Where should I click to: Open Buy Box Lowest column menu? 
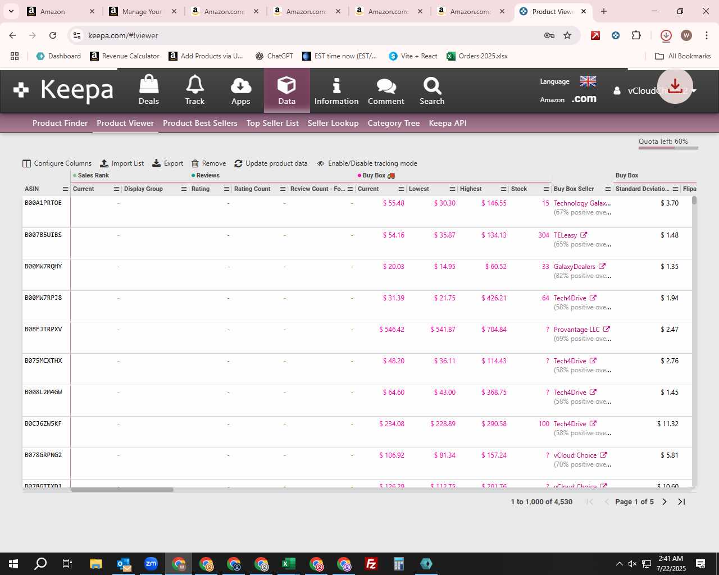[452, 189]
